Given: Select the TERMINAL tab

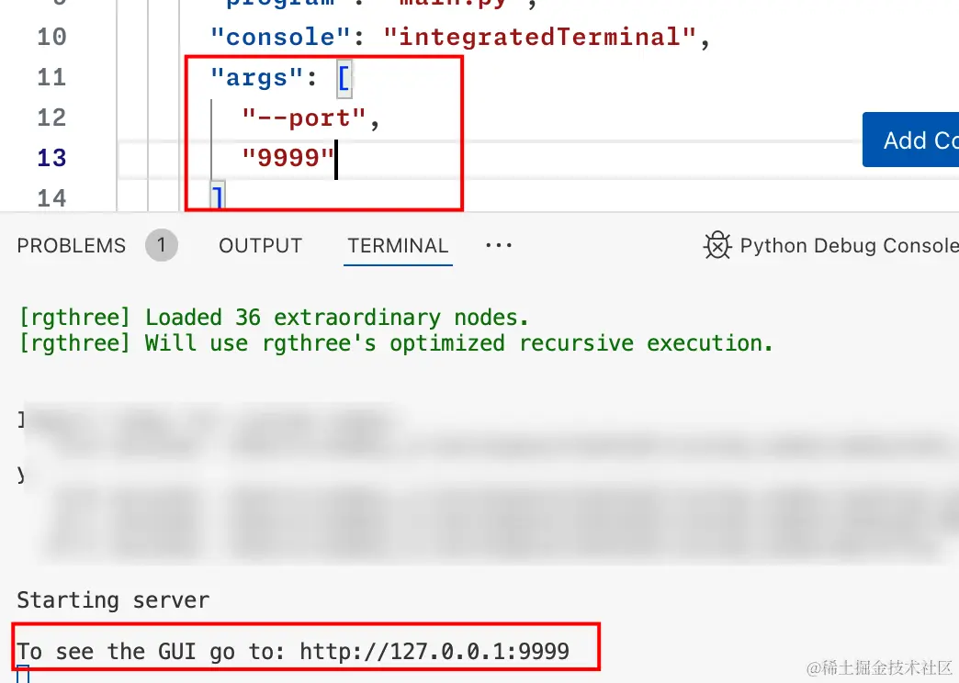Looking at the screenshot, I should (x=398, y=246).
